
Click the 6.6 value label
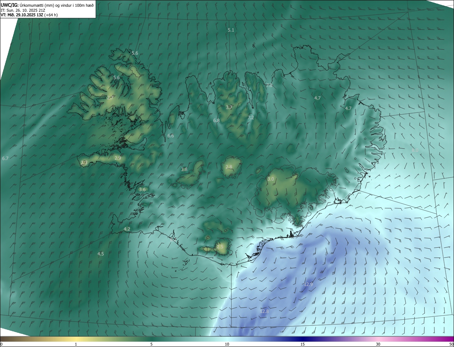(171, 136)
